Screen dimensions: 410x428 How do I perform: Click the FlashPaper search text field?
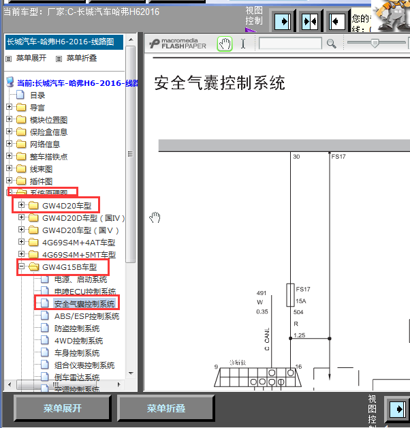point(290,44)
